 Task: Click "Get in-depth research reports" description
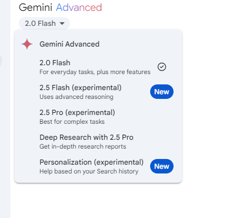83,147
